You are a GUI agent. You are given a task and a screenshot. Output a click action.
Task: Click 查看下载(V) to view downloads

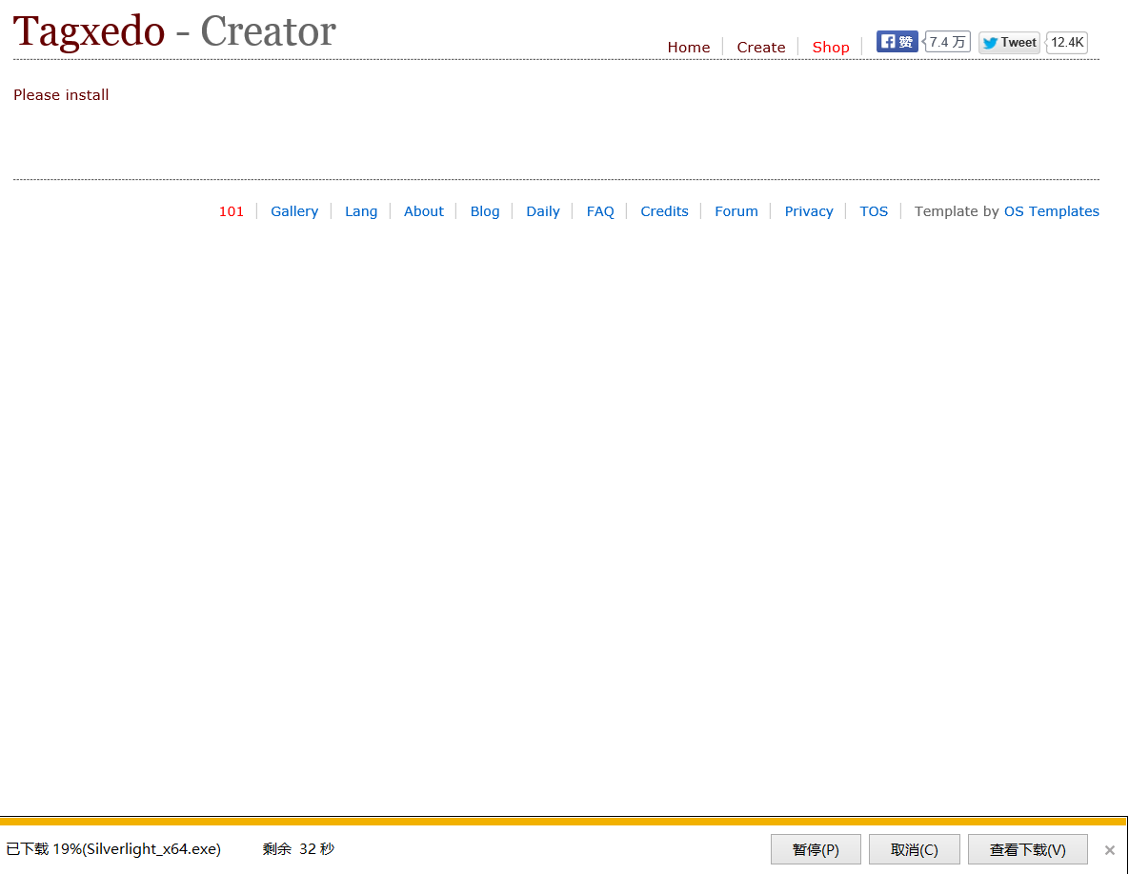click(1027, 849)
